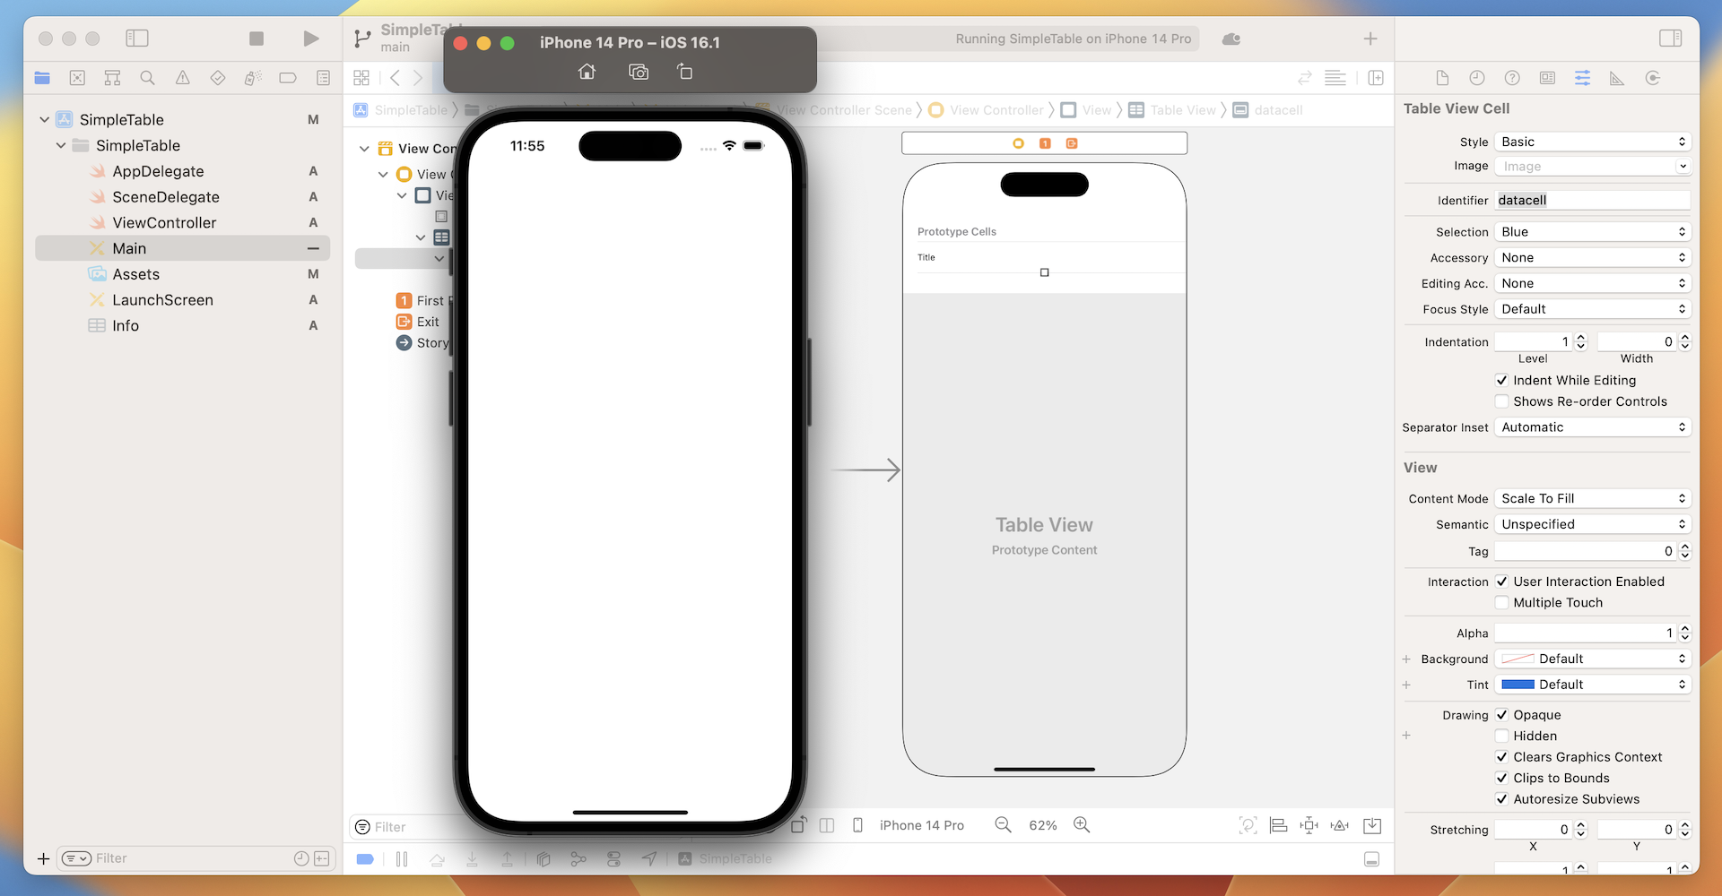Open the Find navigator magnifying glass
1722x896 pixels.
click(x=147, y=78)
